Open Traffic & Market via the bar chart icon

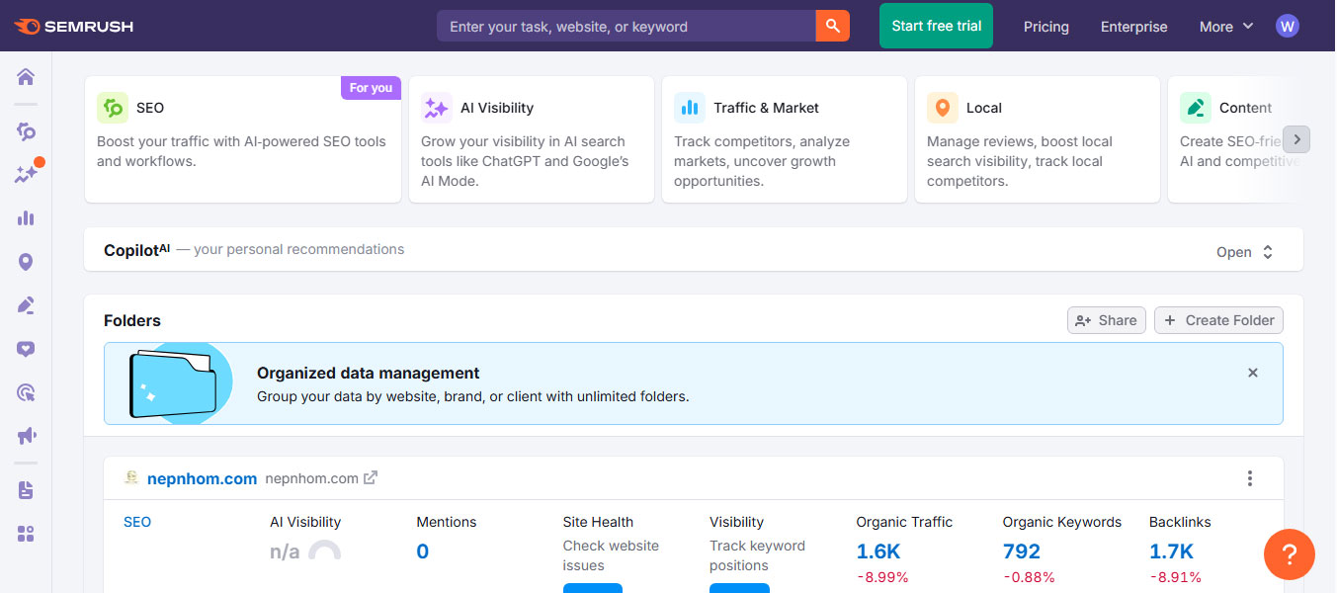pos(26,216)
